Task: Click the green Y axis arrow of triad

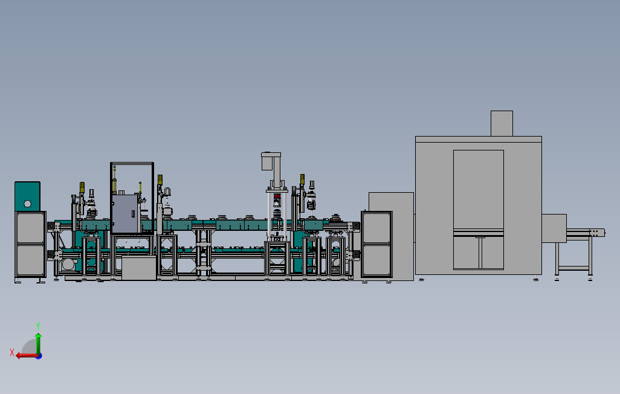Action: (x=38, y=344)
